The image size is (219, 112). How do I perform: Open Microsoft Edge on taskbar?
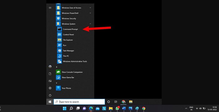click(x=91, y=108)
